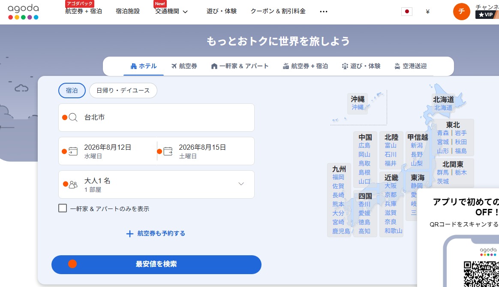Select 広島 in 中国 region
The image size is (499, 287).
364,145
